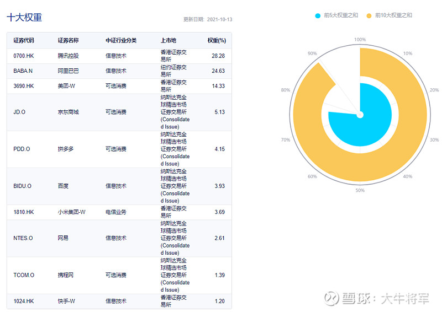The width and height of the screenshot is (442, 312).
Task: Click the name 拼多多
Action: (66, 149)
